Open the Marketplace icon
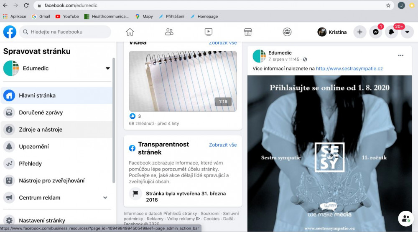Viewport: 418px width, 232px height. (x=248, y=32)
